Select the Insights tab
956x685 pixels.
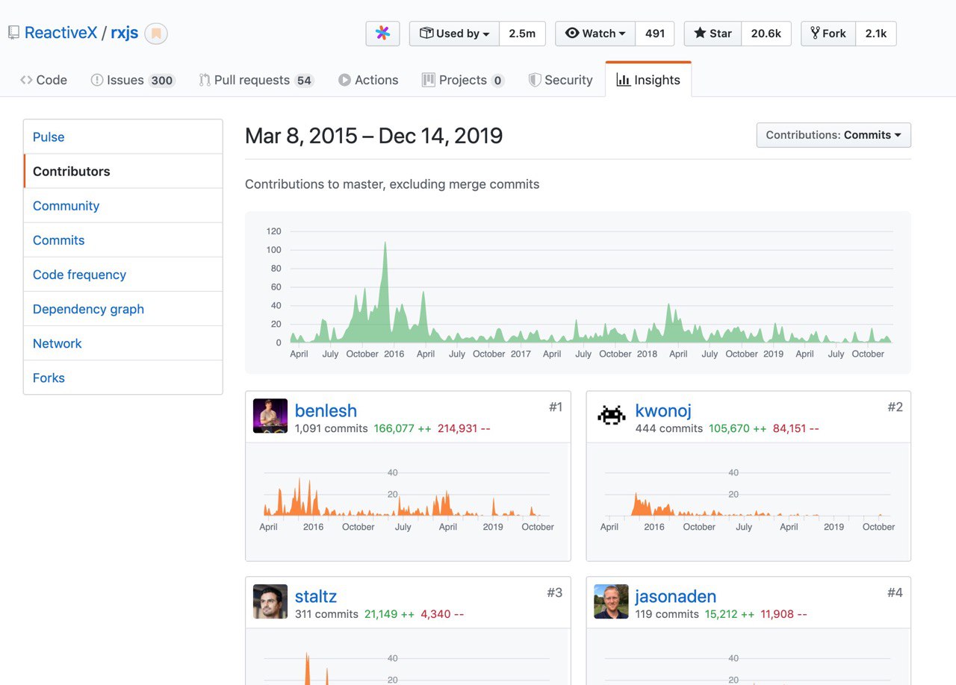648,80
